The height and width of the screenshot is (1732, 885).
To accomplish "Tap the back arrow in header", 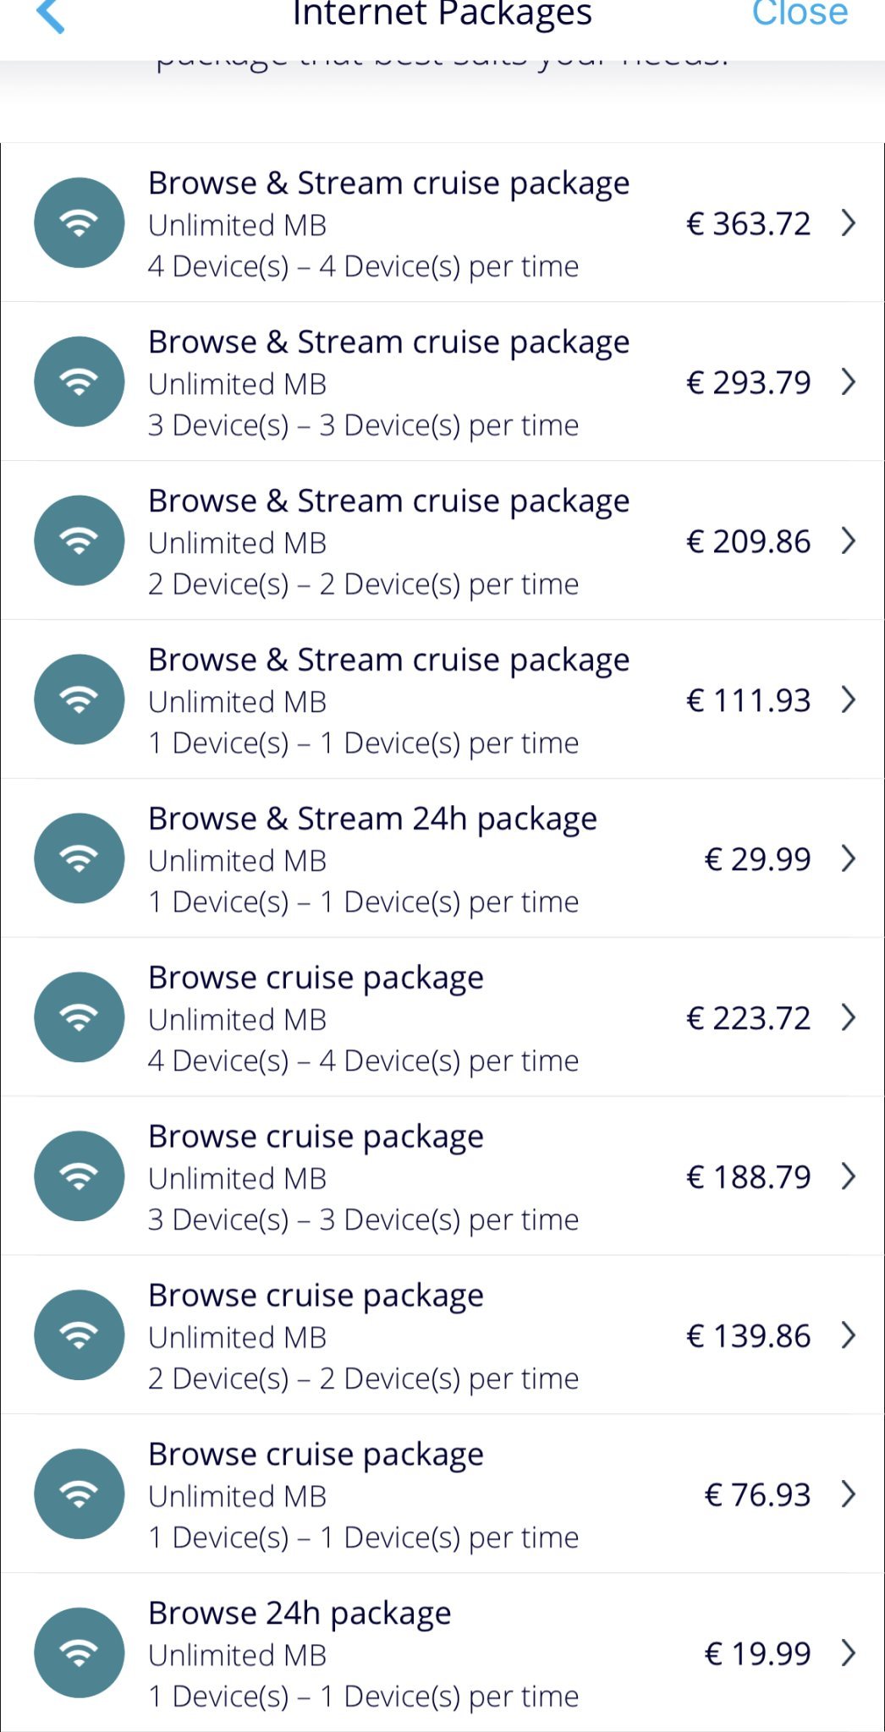I will pyautogui.click(x=51, y=15).
